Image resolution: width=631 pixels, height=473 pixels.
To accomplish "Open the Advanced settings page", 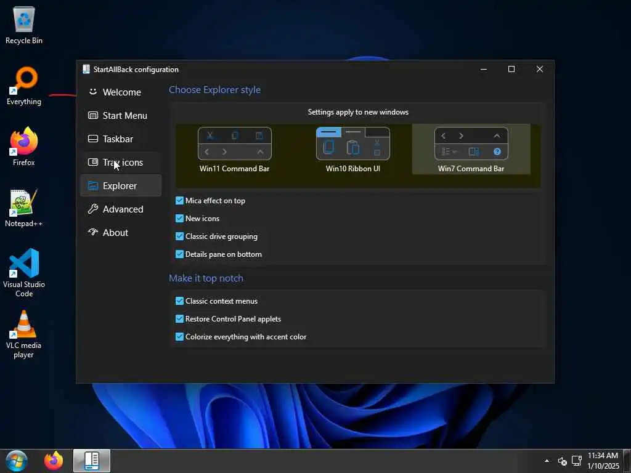I will (x=121, y=209).
